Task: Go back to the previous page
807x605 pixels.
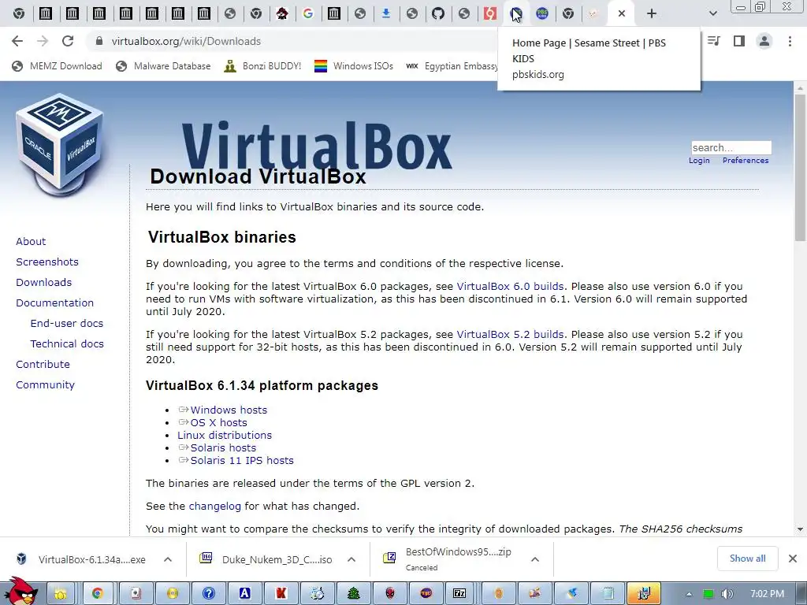Action: (x=17, y=41)
